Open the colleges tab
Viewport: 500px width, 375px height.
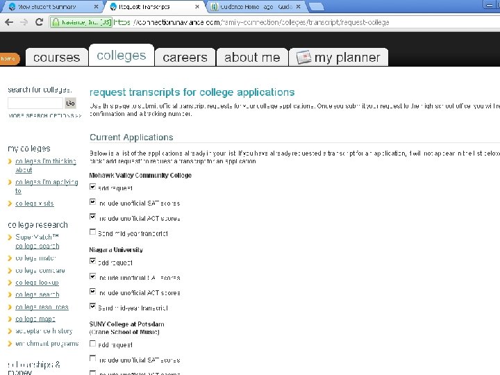pos(122,56)
